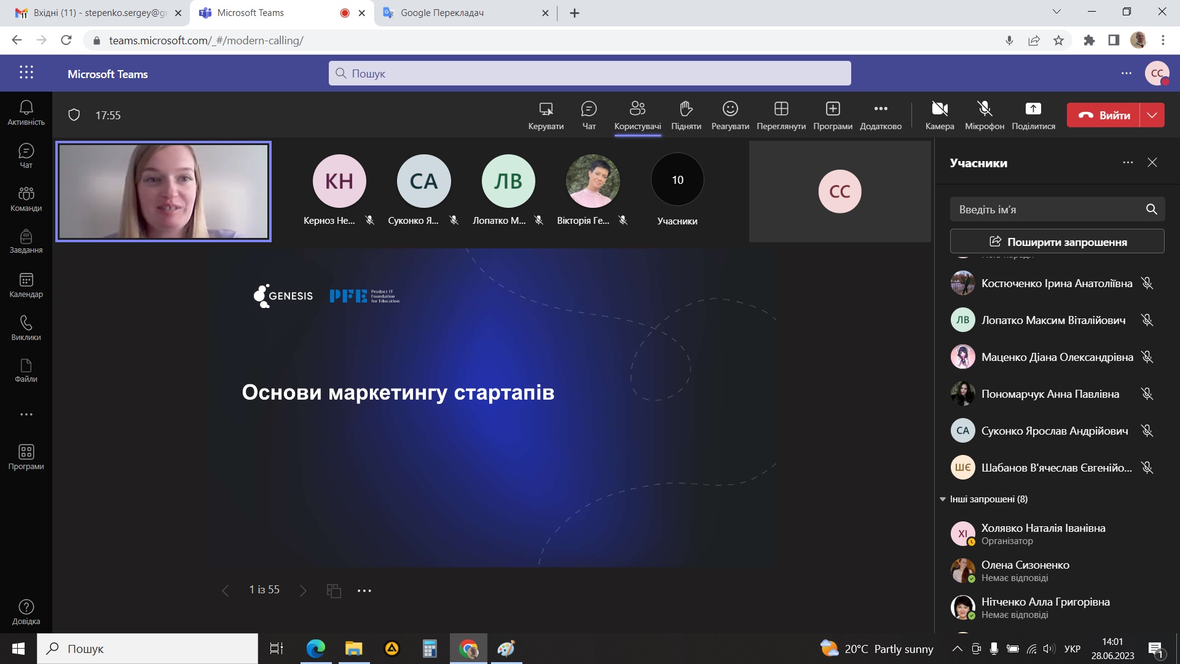Unmute the Microphone
This screenshot has height=664, width=1180.
point(984,115)
